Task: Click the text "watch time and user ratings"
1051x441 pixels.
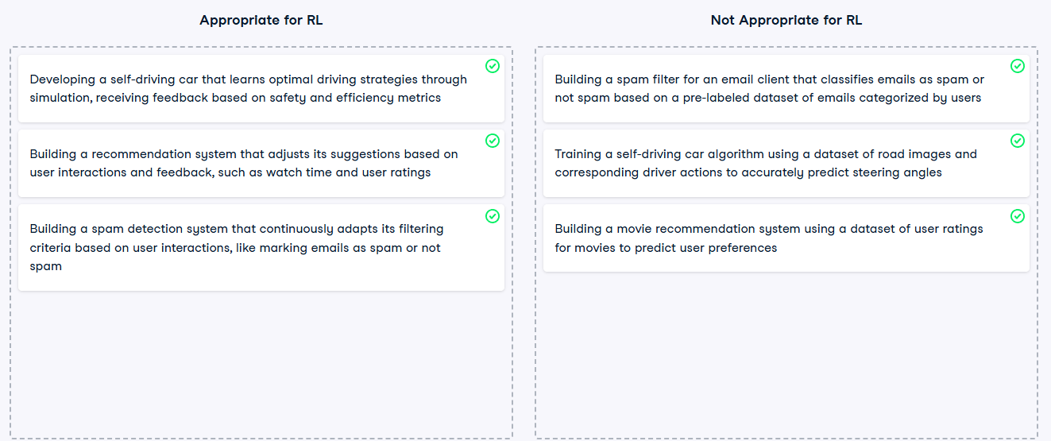Action: click(349, 172)
